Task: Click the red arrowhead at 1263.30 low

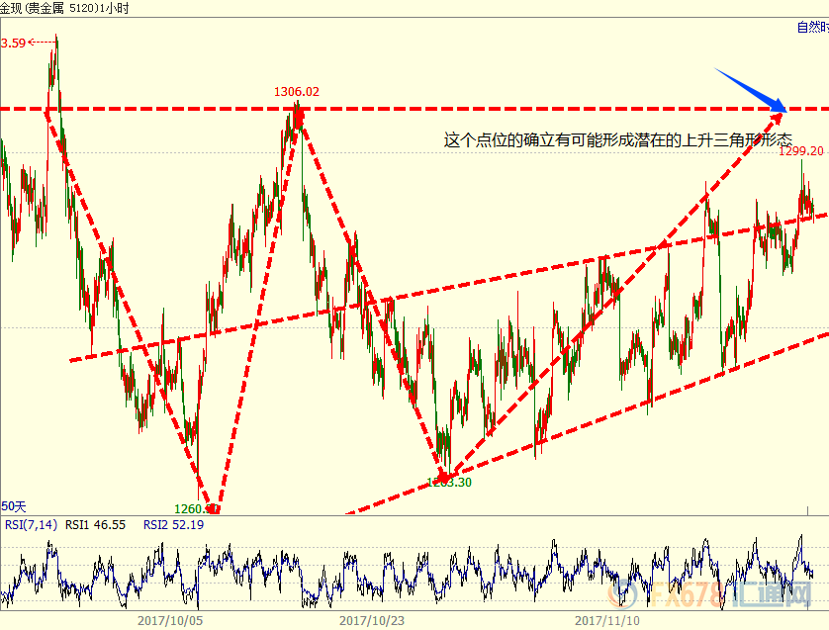Action: click(x=442, y=475)
